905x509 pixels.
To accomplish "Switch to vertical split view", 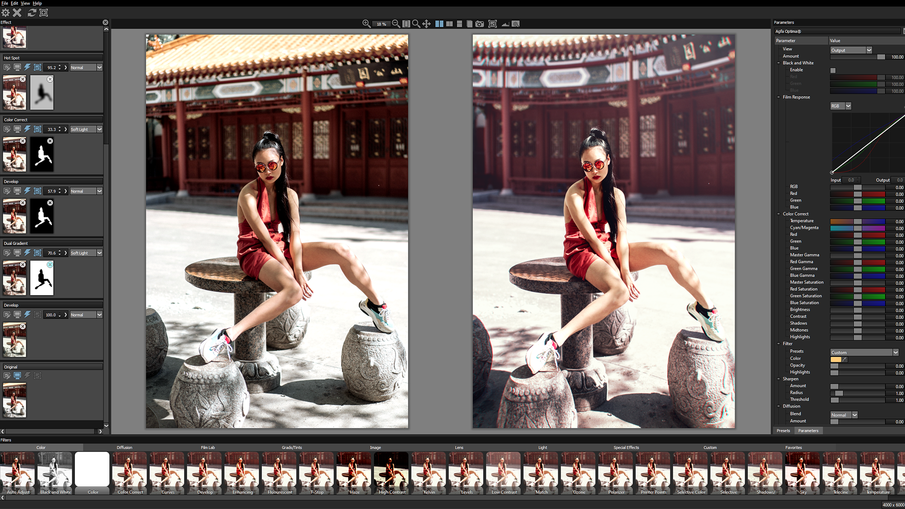I will coord(449,24).
